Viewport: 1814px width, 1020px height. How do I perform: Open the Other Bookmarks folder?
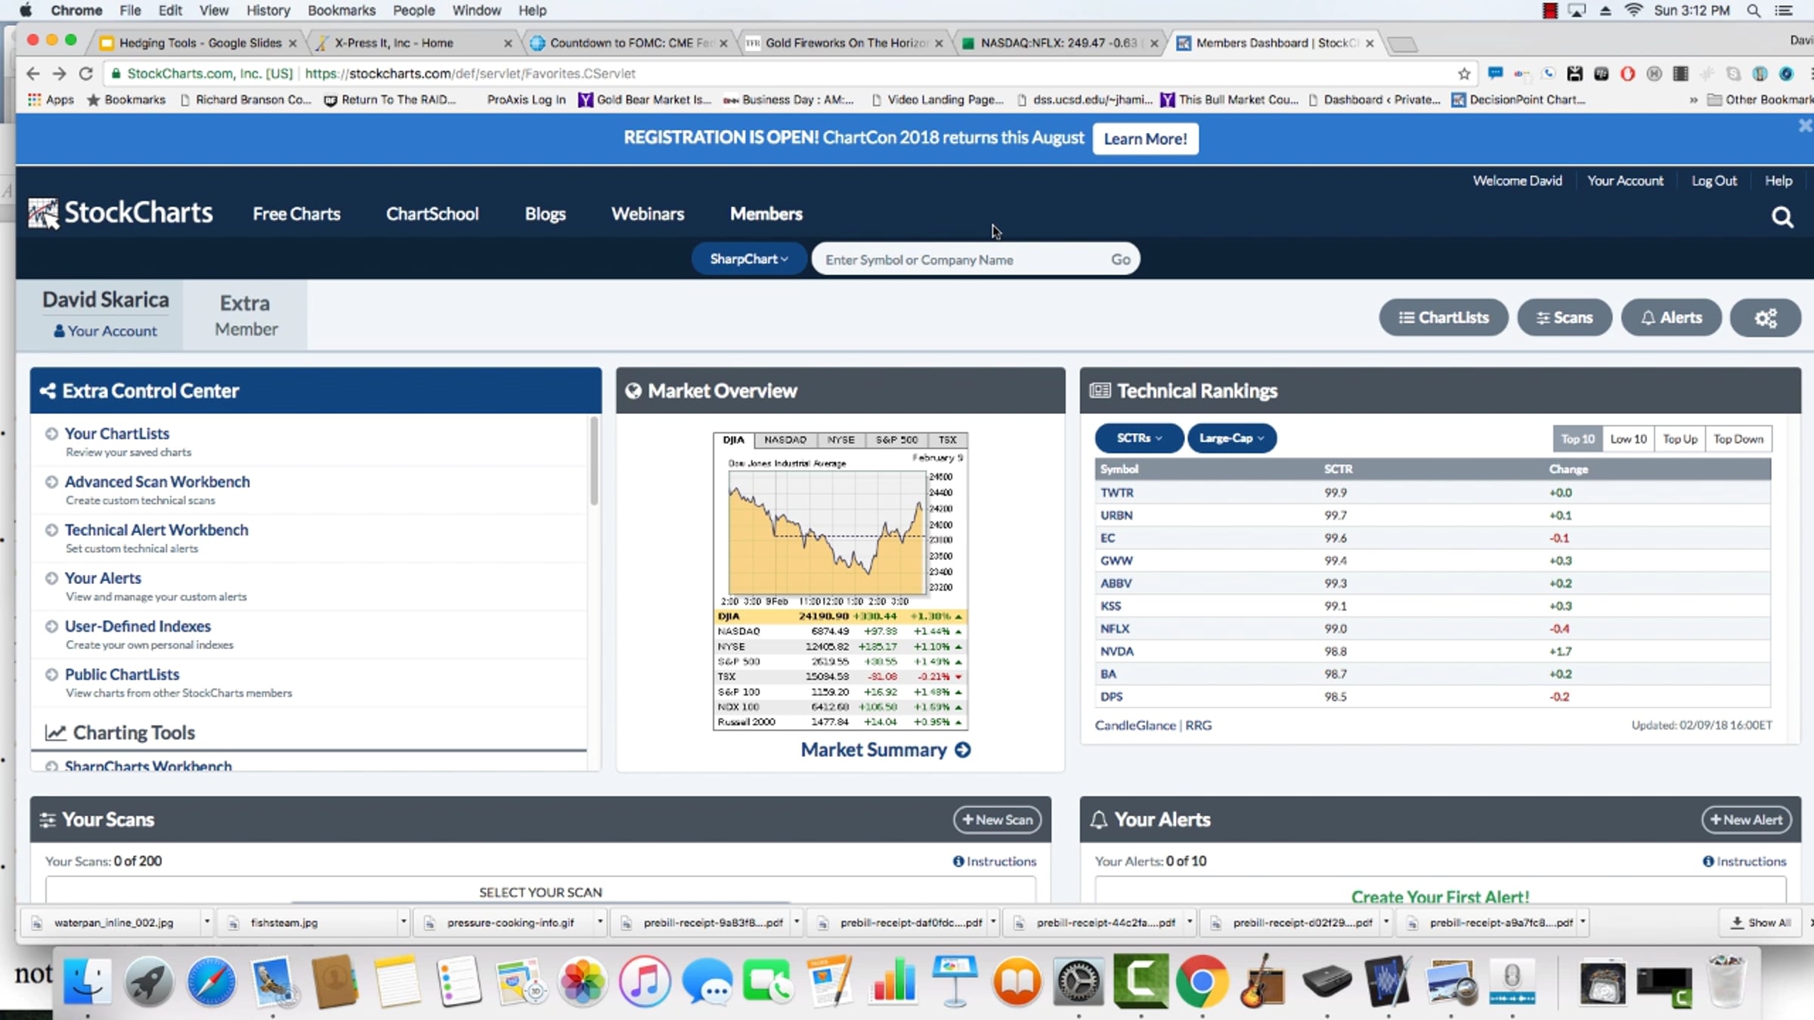pyautogui.click(x=1760, y=100)
